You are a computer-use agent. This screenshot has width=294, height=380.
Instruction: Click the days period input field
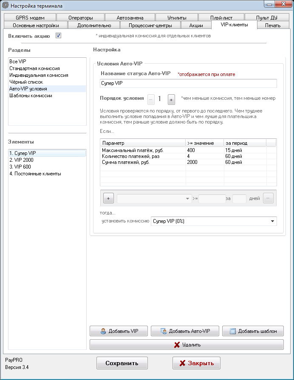239,198
